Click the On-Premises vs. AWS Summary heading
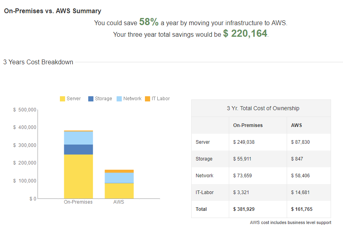Image resolution: width=343 pixels, height=232 pixels. (x=53, y=11)
